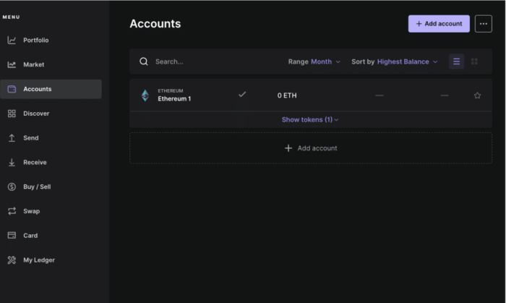Viewport: 506px width, 303px height.
Task: Click the My Ledger tools icon
Action: click(12, 260)
